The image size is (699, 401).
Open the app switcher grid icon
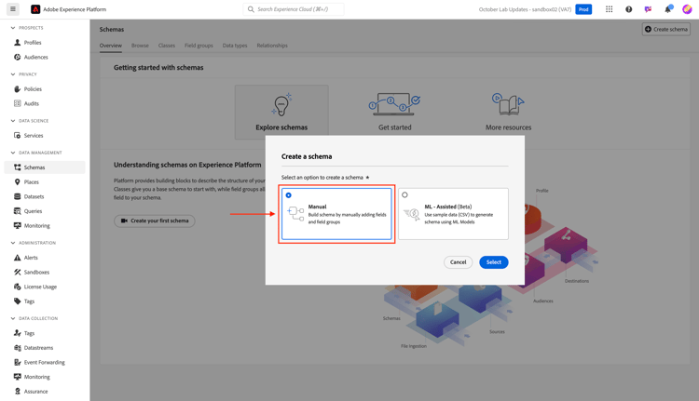click(609, 9)
